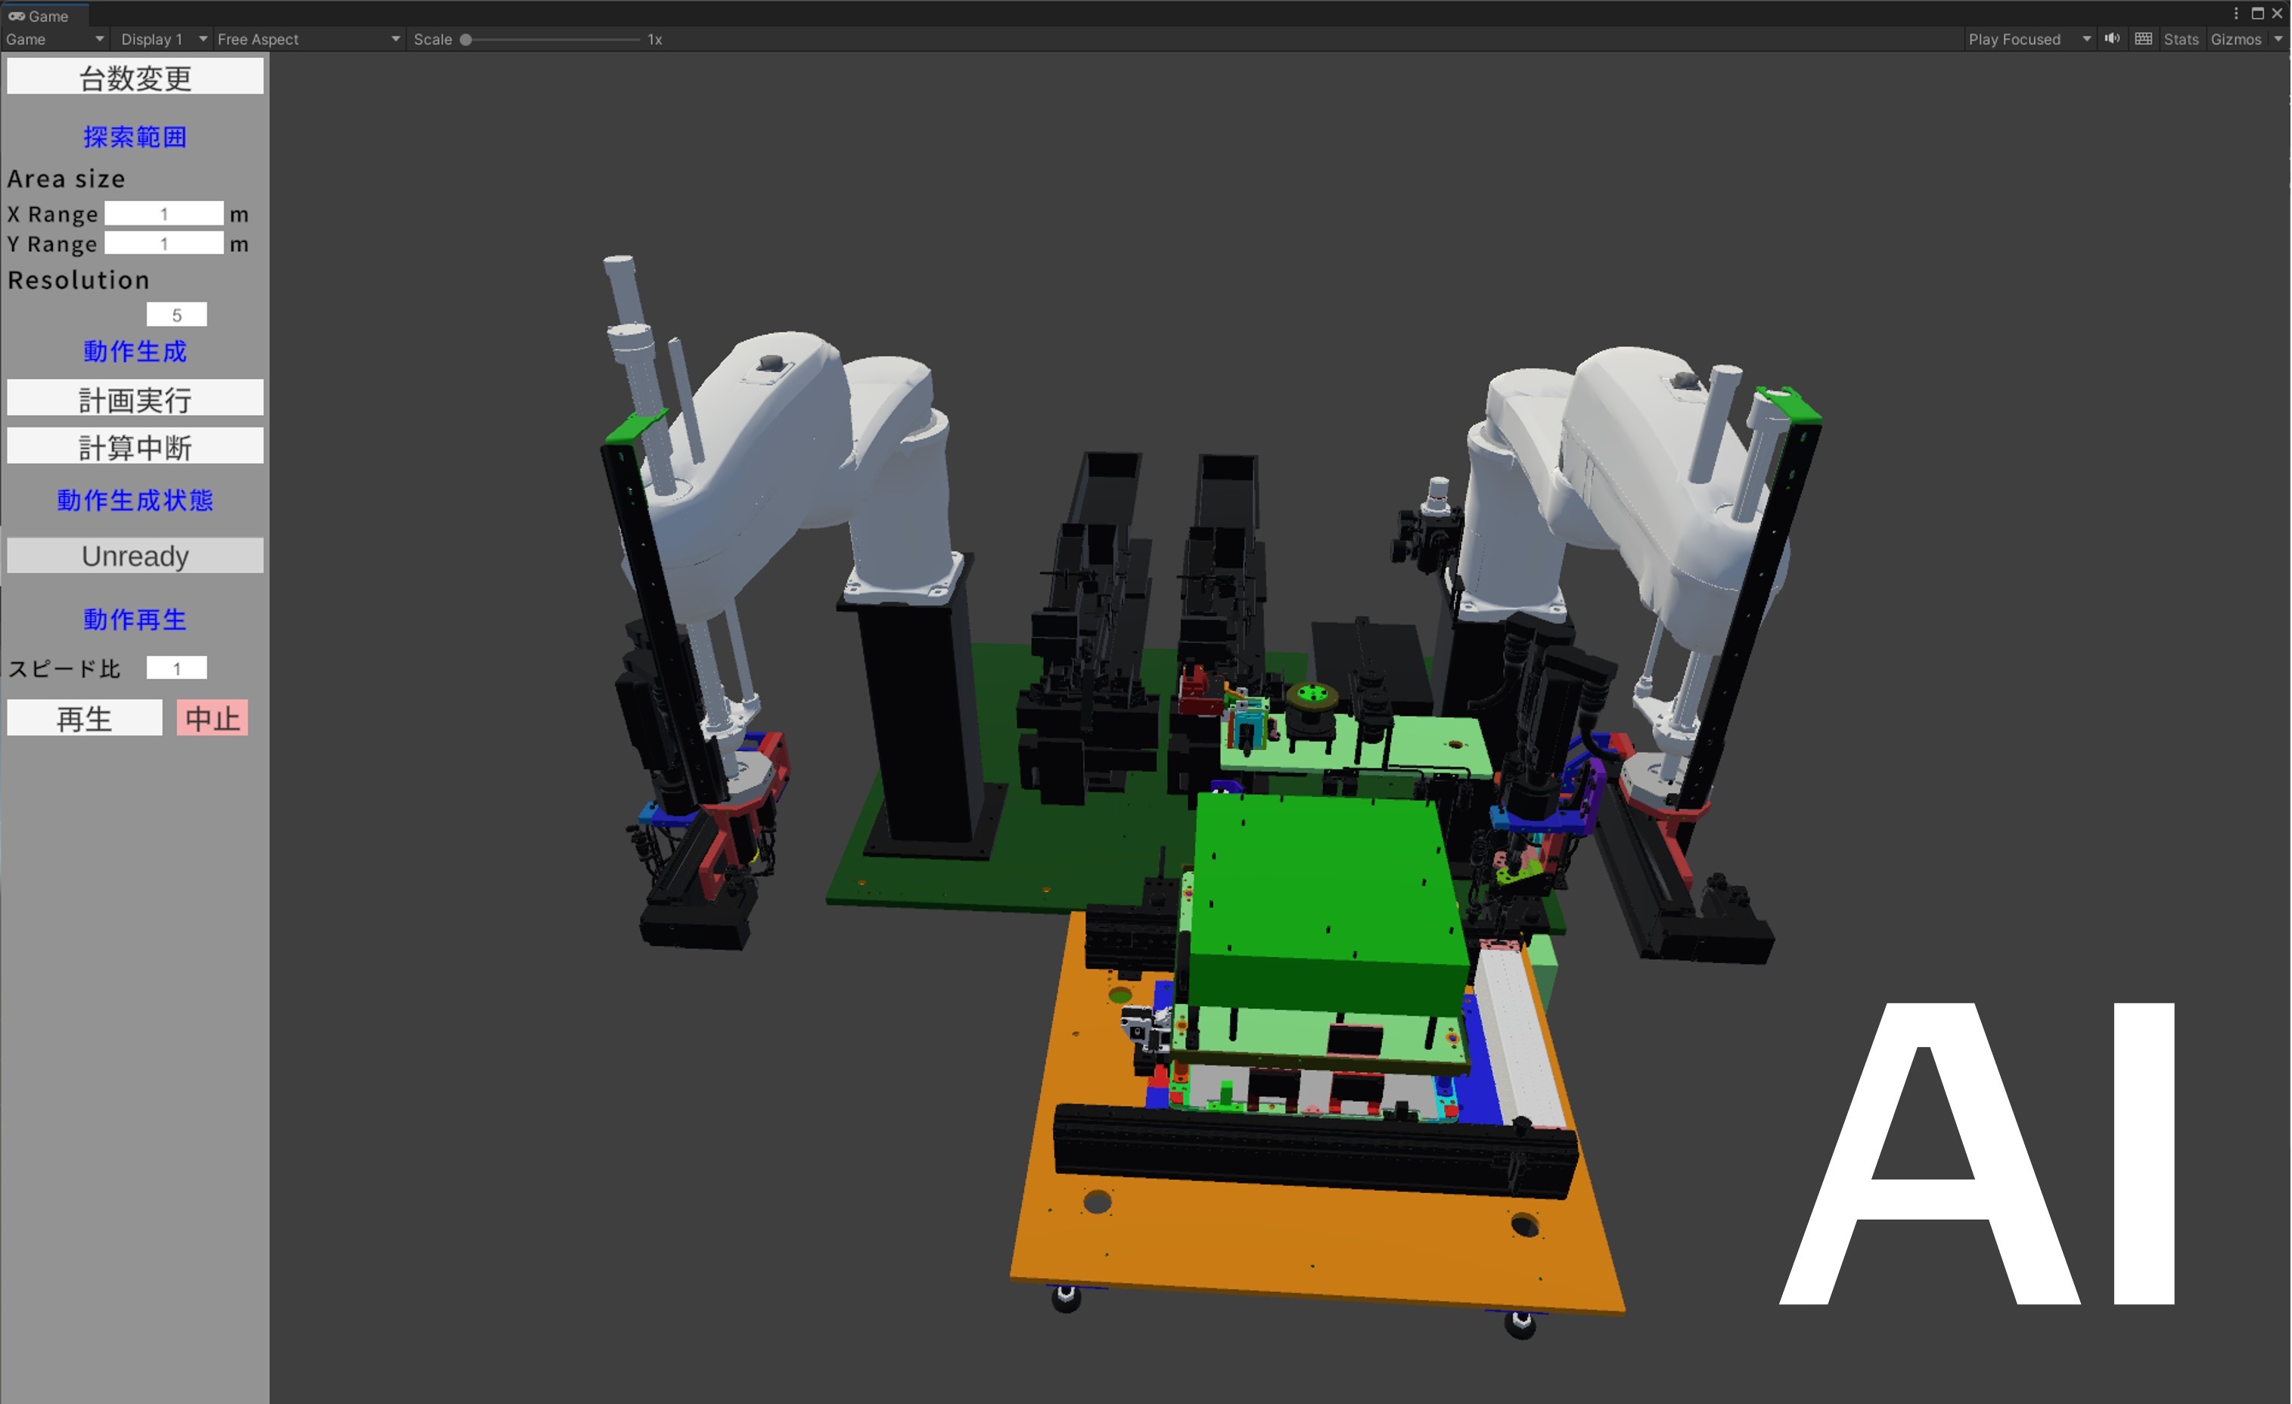2292x1404 pixels.
Task: Open the Gizmos dropdown arrow
Action: (2278, 39)
